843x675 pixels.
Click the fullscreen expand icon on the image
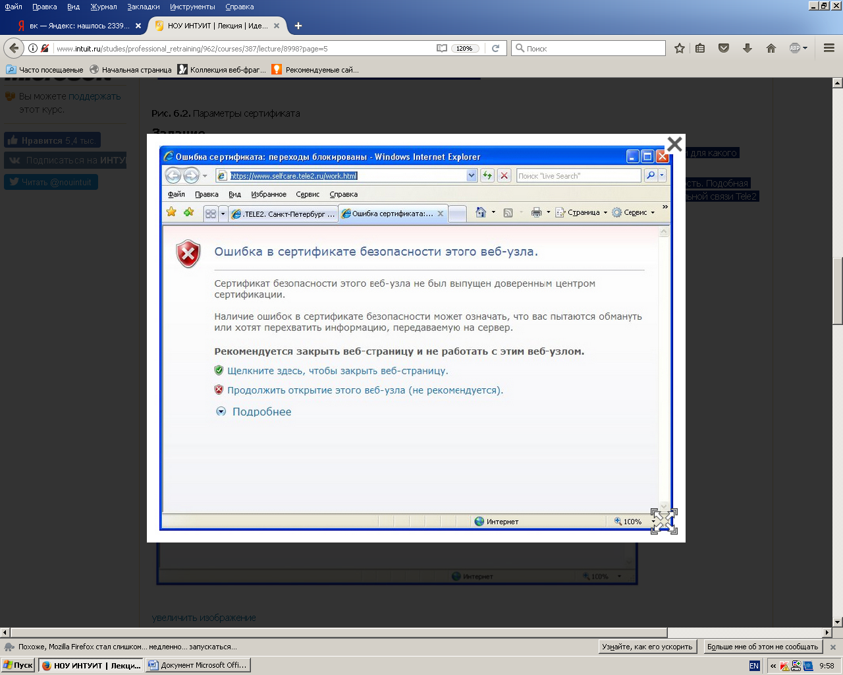coord(664,521)
